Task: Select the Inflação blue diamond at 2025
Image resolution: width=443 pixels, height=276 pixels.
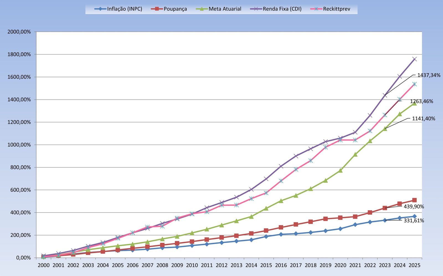Action: pyautogui.click(x=414, y=216)
